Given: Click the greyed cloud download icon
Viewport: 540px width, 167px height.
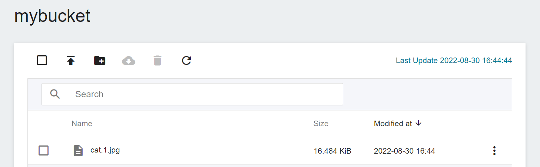Looking at the screenshot, I should (x=129, y=60).
